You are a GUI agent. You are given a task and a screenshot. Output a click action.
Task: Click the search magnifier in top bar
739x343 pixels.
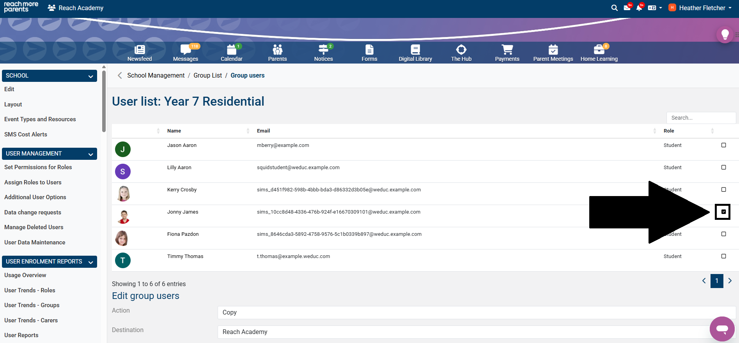point(614,8)
